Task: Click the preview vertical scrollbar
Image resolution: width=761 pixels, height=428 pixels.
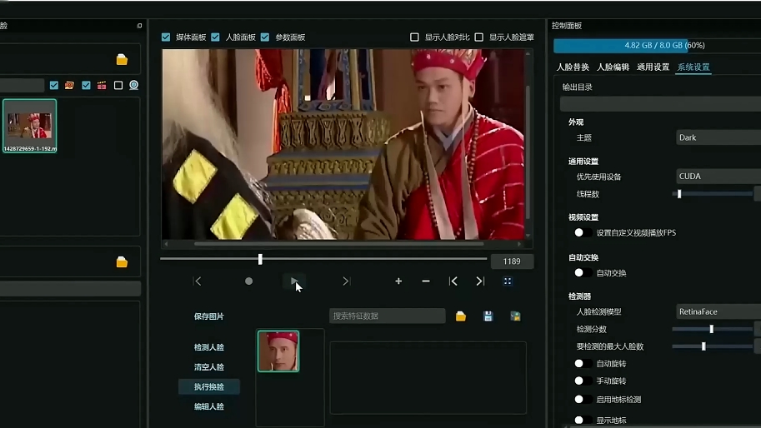Action: click(528, 152)
